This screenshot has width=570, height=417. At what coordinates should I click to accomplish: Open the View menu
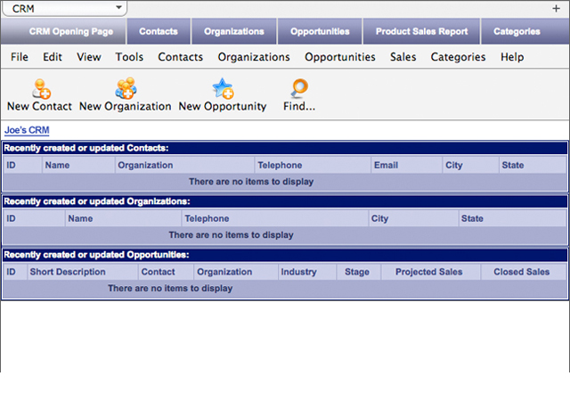click(x=89, y=57)
